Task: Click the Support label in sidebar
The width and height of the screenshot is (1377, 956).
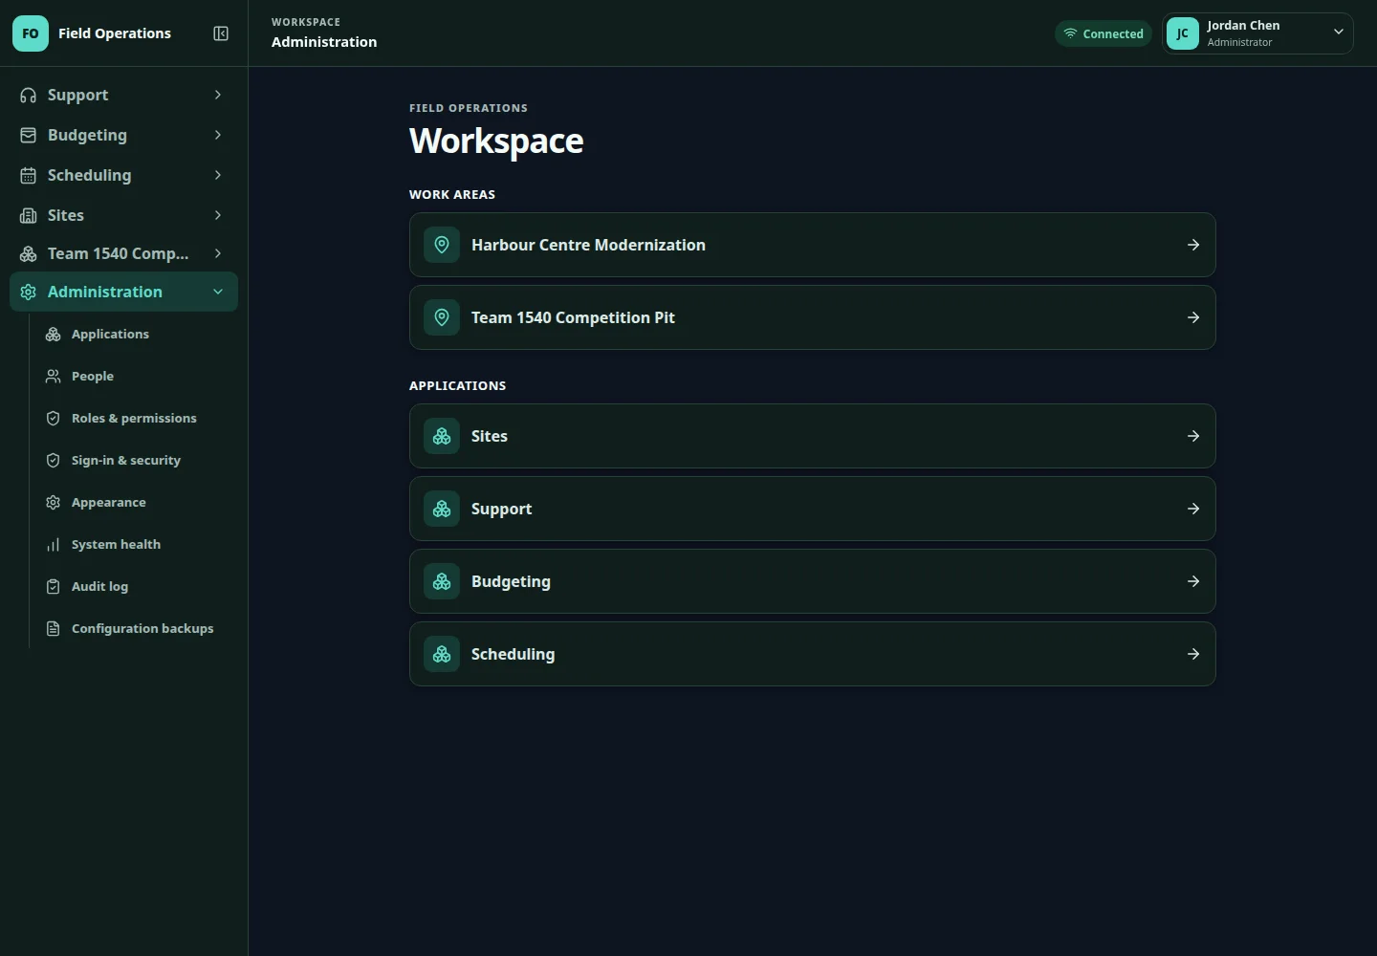Action: click(x=77, y=95)
